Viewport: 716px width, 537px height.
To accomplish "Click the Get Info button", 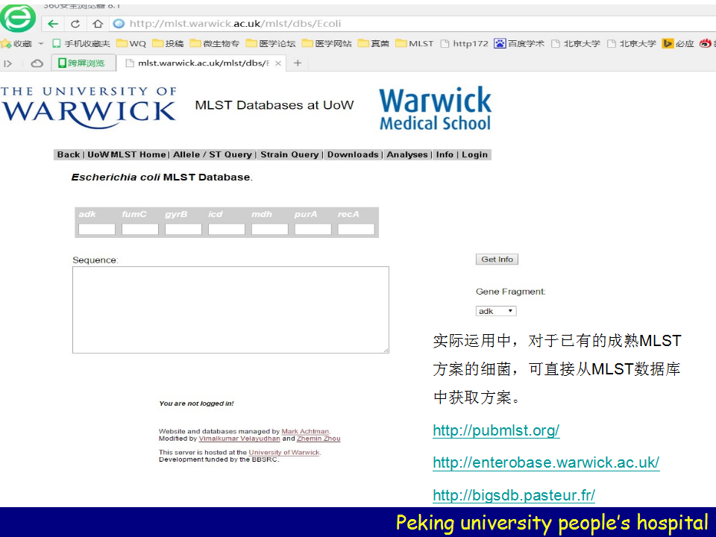I will [497, 260].
